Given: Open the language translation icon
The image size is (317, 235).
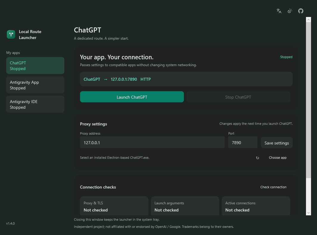Looking at the screenshot, I should point(279,11).
